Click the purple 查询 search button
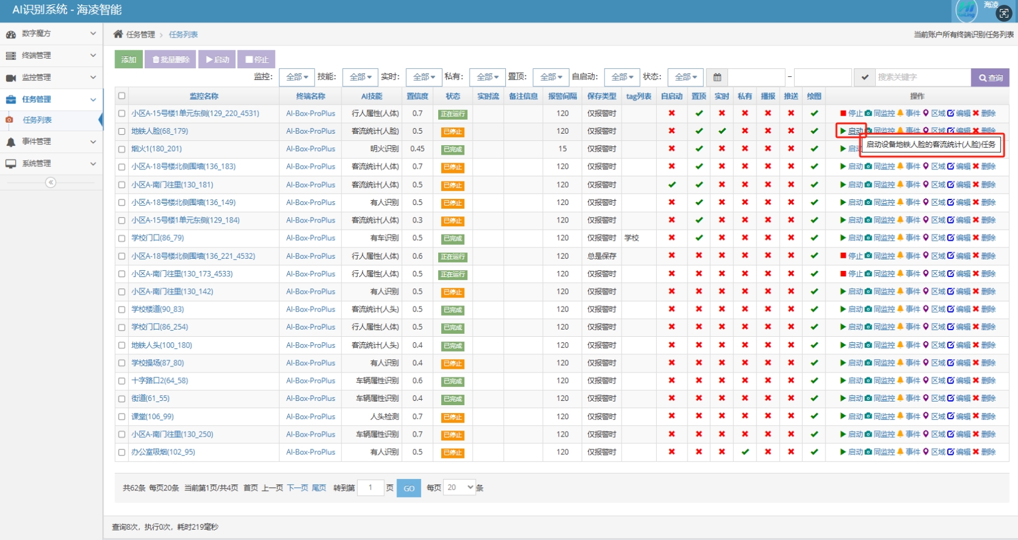 point(990,77)
